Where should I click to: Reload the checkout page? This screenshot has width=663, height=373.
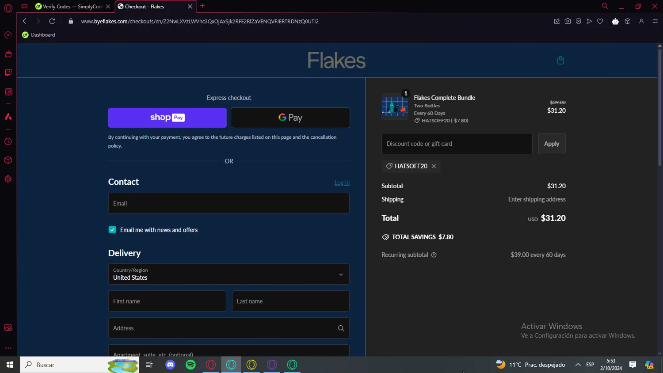pos(52,21)
